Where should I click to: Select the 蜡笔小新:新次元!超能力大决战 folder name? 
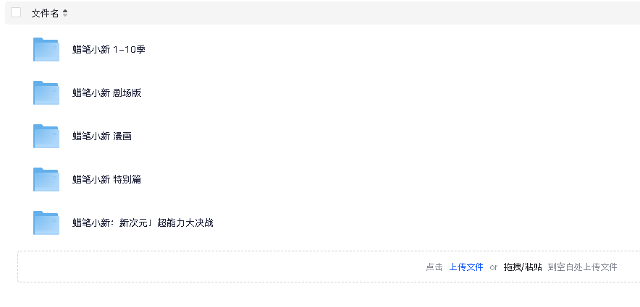pyautogui.click(x=143, y=223)
